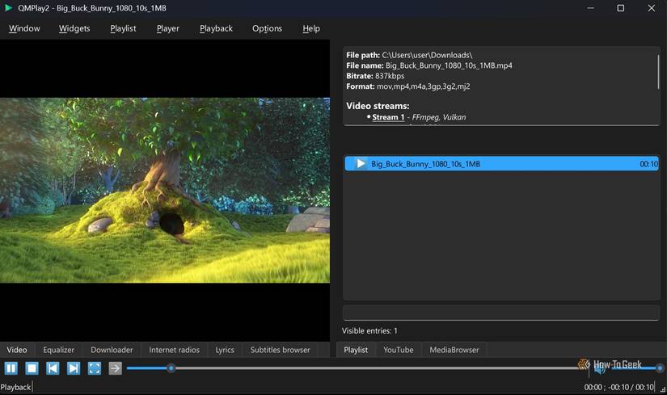667x395 pixels.
Task: Switch to the Internet radios tab
Action: point(175,350)
